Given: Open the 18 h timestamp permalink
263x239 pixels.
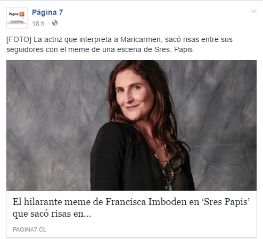Looking at the screenshot, I should 38,23.
